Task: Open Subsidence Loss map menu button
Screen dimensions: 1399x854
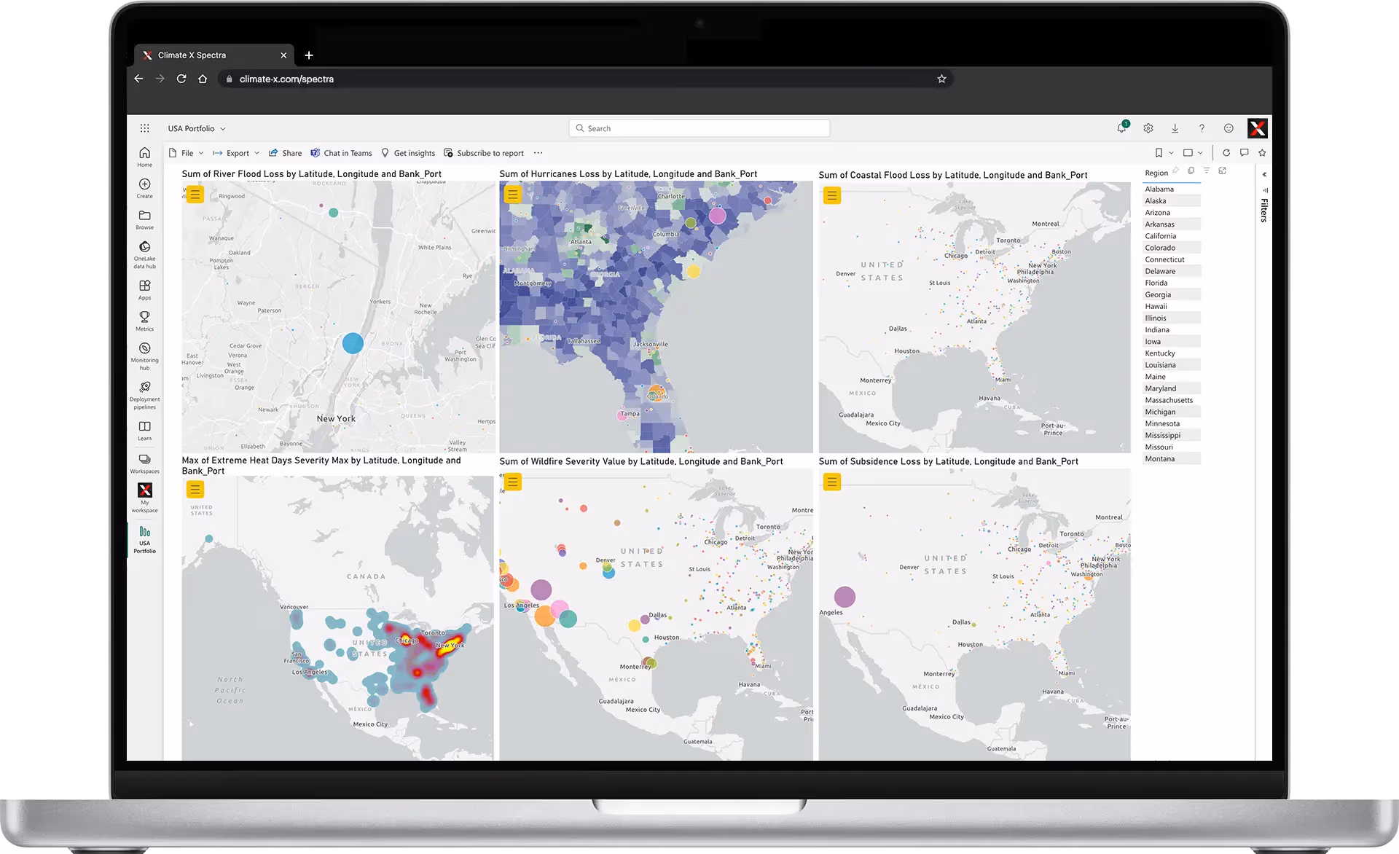Action: coord(831,482)
